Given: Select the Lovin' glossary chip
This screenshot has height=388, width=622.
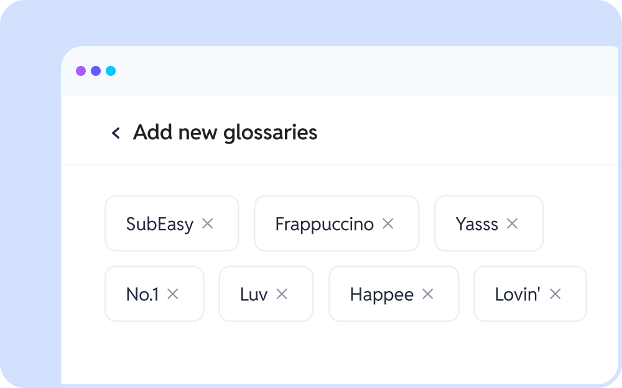Looking at the screenshot, I should (518, 295).
